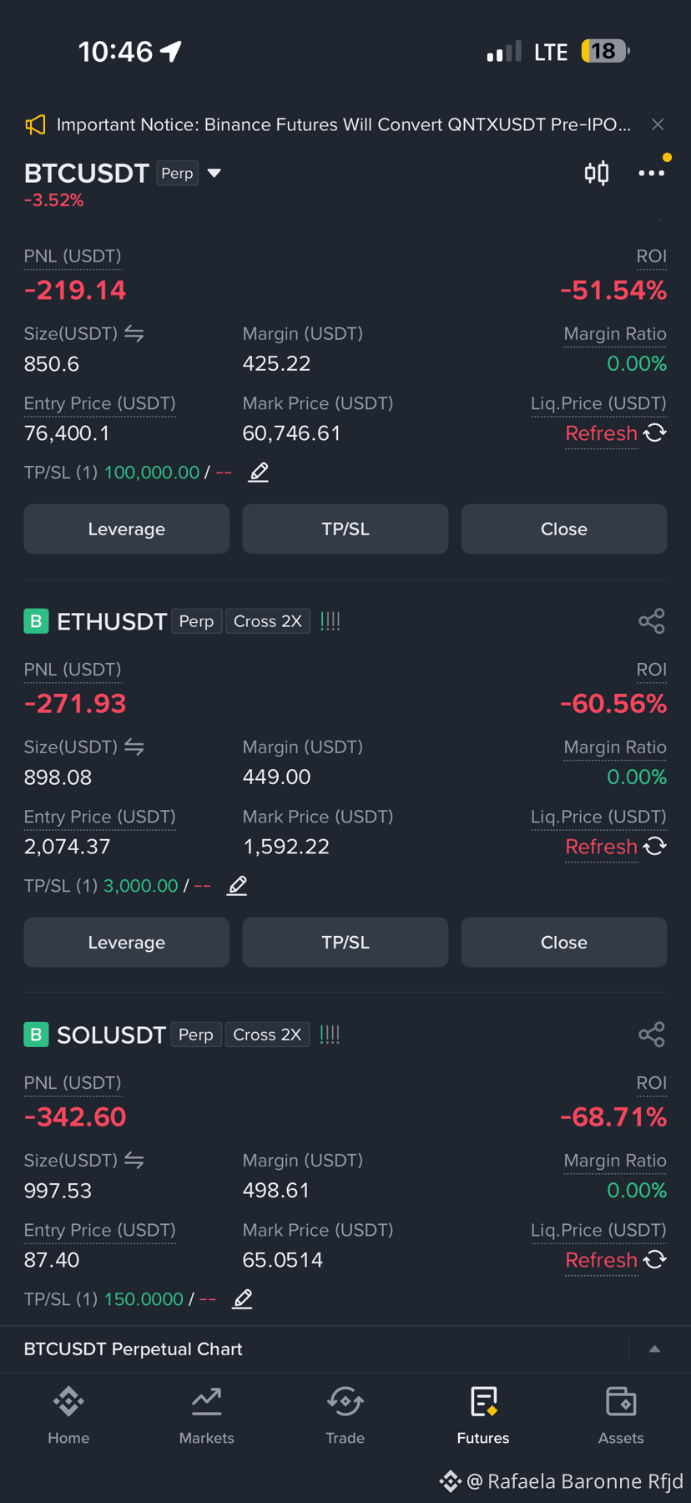691x1503 pixels.
Task: Expand the BTCUSDT Perpetual Chart panel
Action: [655, 1349]
